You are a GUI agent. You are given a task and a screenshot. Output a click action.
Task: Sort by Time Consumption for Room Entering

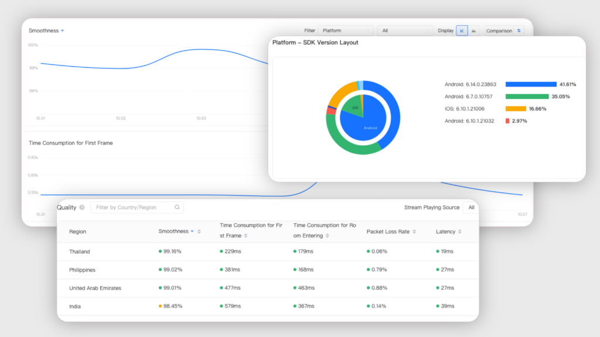point(327,236)
